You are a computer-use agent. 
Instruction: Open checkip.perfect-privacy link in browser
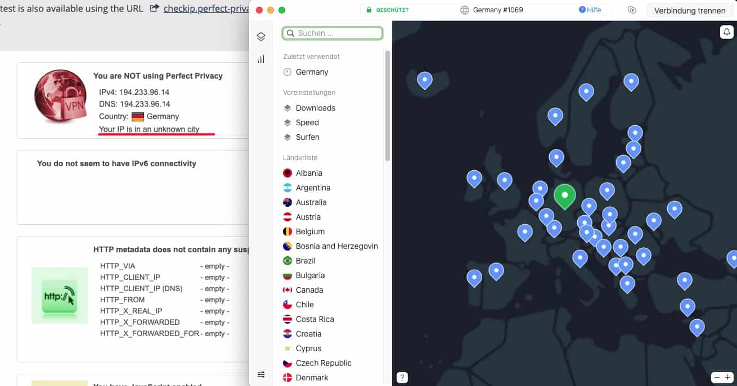[206, 9]
